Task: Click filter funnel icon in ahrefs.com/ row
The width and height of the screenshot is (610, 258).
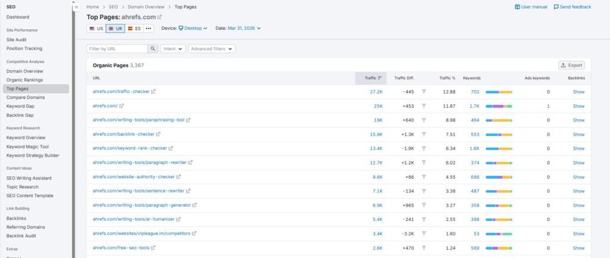Action: (x=424, y=106)
